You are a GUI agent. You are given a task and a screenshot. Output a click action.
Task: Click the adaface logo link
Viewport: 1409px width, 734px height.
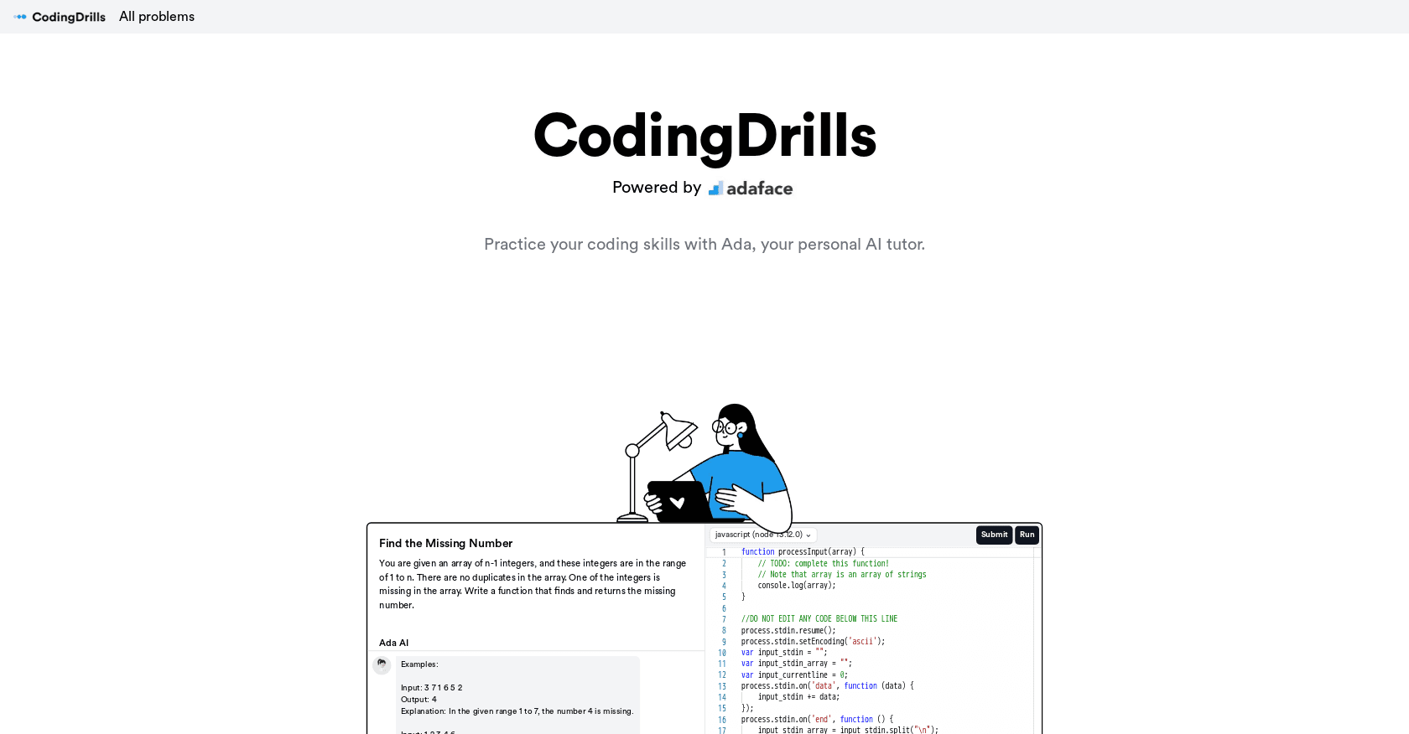pos(751,189)
